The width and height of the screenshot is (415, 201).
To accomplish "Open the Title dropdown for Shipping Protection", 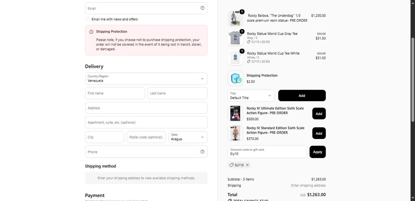I will click(251, 96).
